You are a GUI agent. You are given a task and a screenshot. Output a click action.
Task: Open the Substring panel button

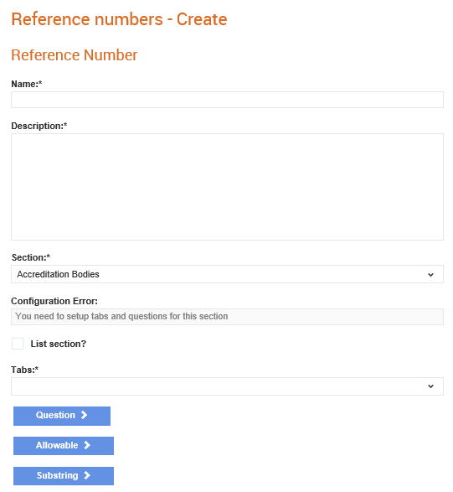[x=64, y=476]
